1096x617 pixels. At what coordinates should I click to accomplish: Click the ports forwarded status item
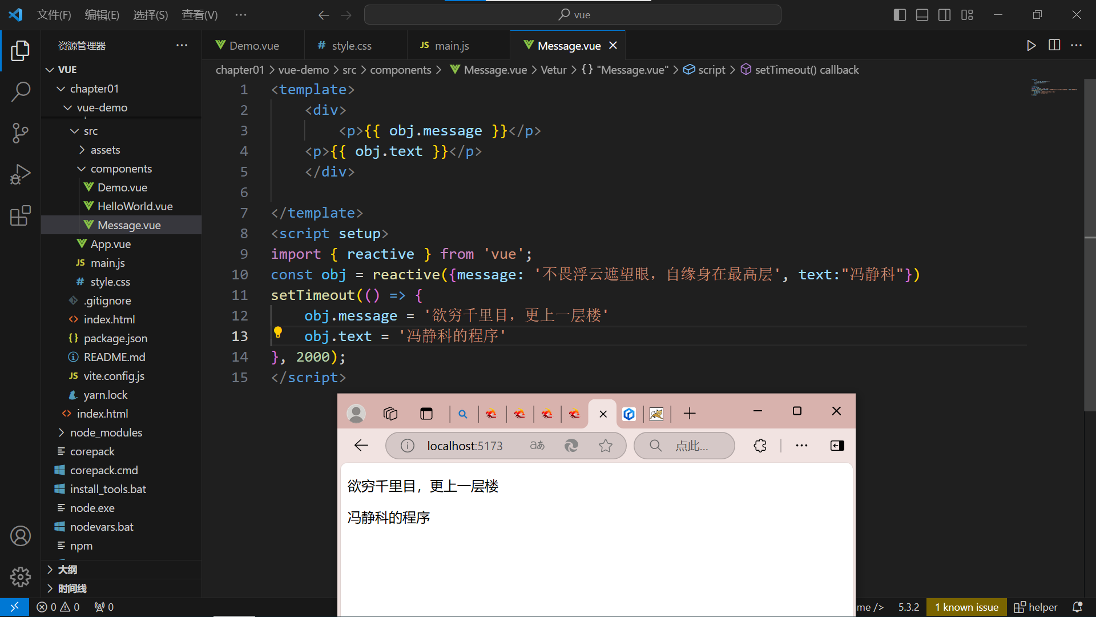coord(104,607)
